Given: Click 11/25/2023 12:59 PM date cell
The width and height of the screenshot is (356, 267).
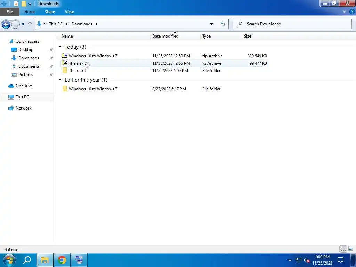Looking at the screenshot, I should pos(171,56).
